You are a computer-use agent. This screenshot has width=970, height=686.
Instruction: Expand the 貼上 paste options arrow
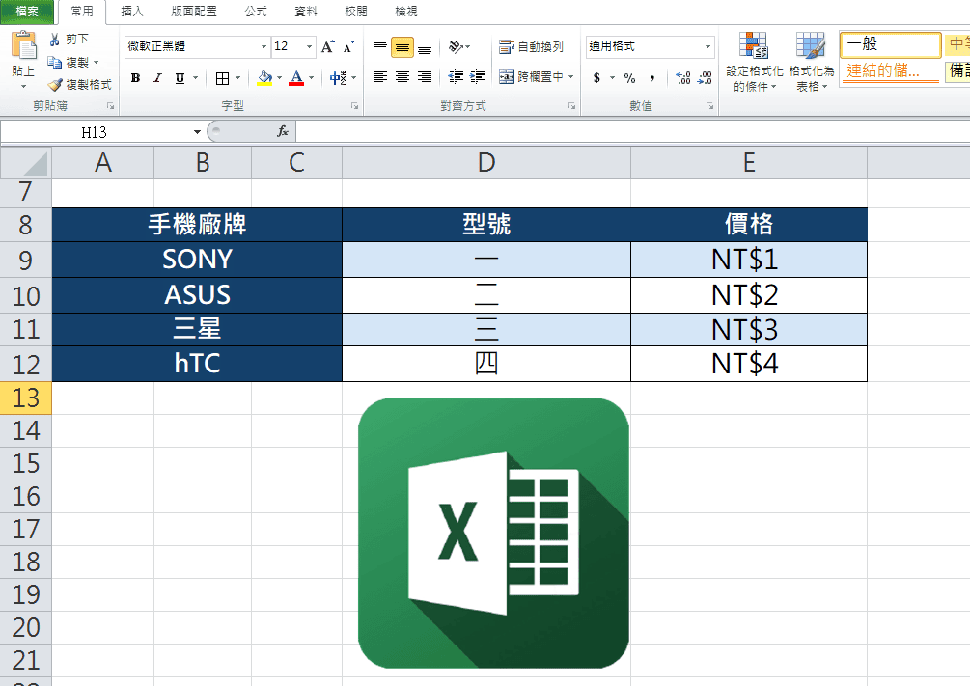23,86
